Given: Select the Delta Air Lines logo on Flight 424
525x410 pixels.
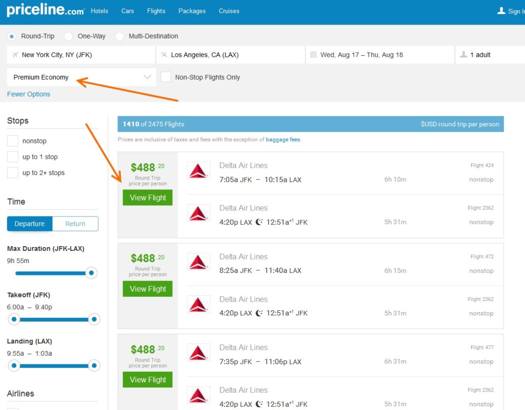Looking at the screenshot, I should [x=198, y=169].
